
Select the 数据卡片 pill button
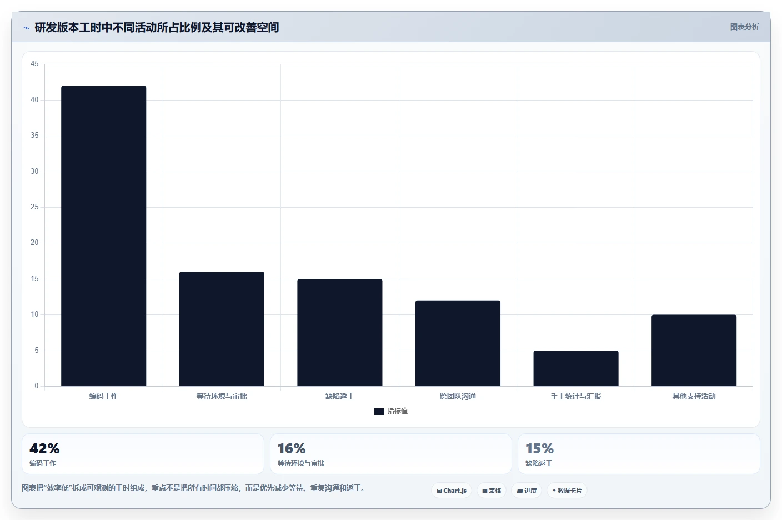(x=567, y=491)
